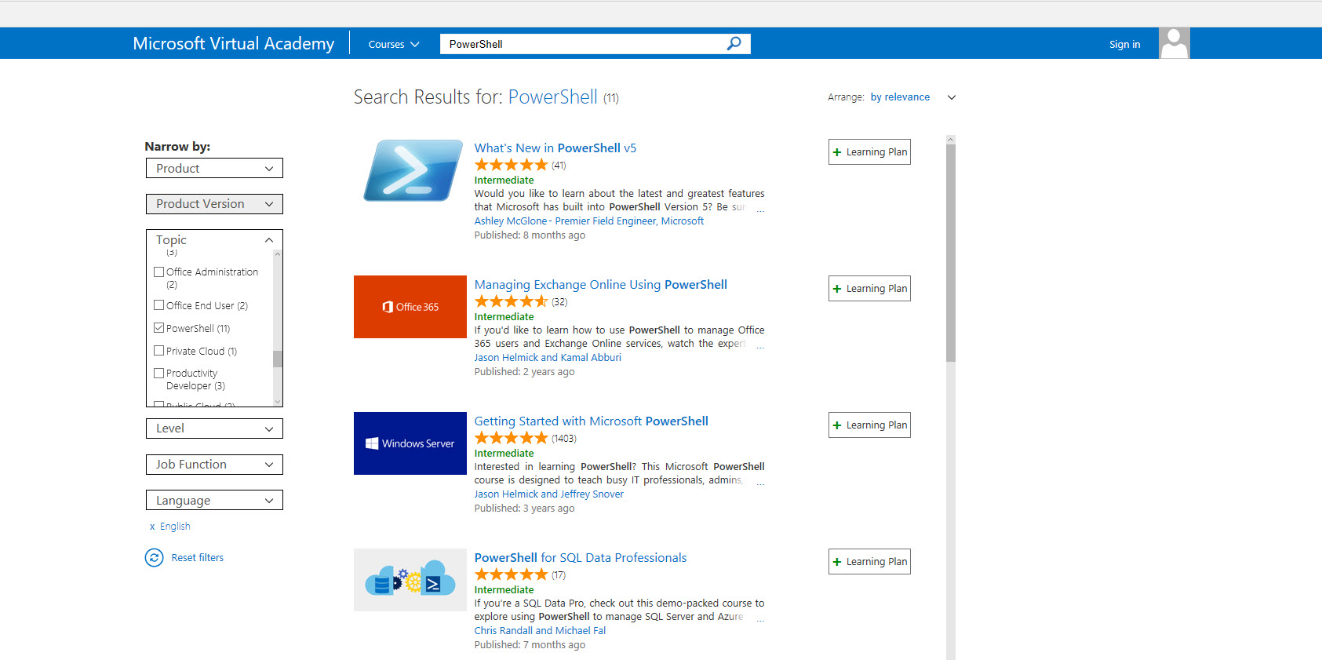Screen dimensions: 1322x660
Task: Click Reset filters link text
Action: (x=198, y=558)
